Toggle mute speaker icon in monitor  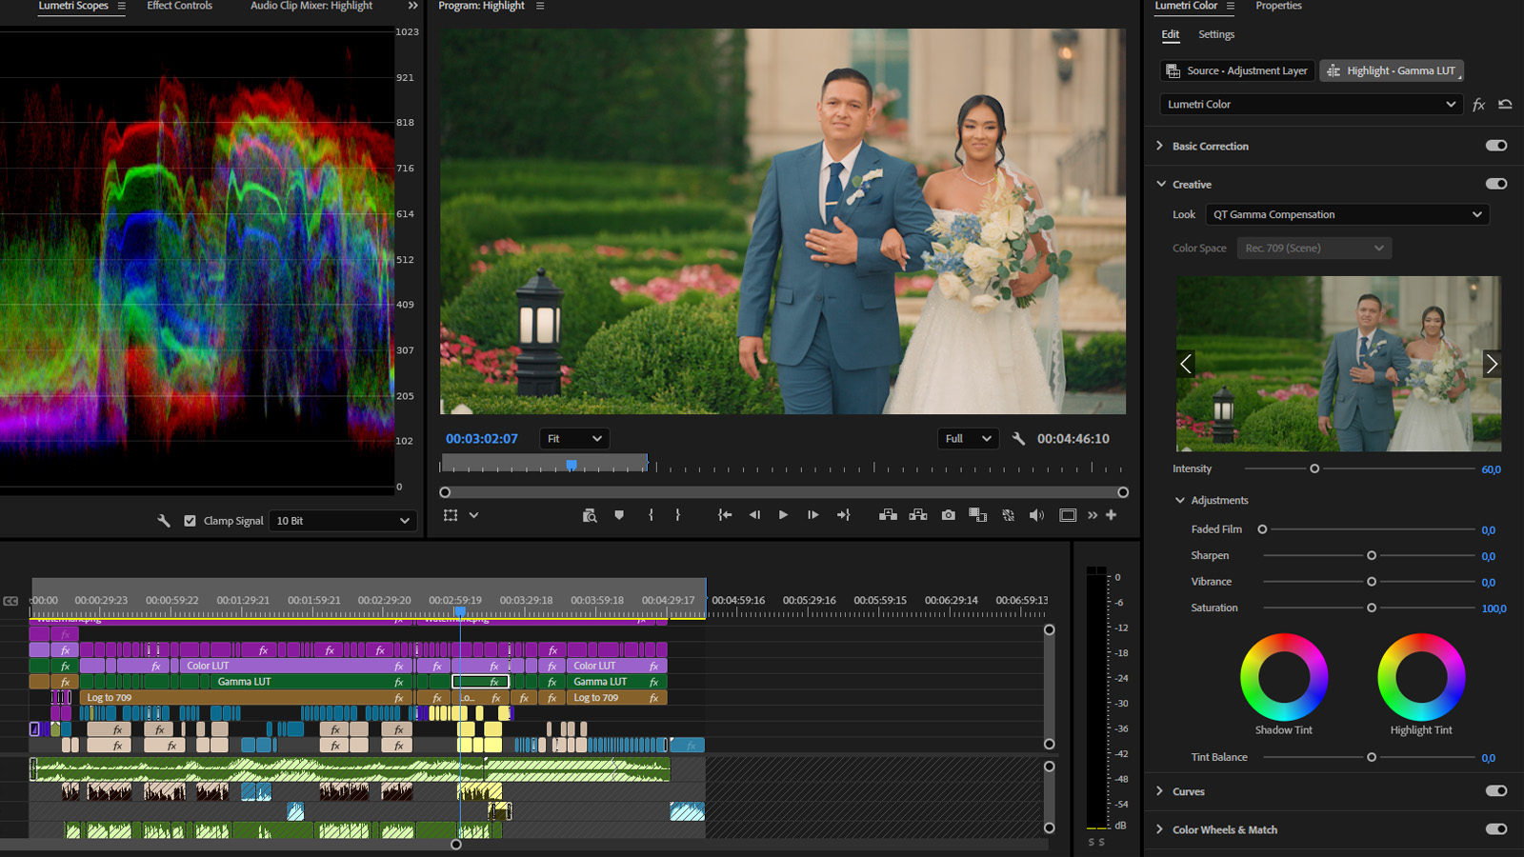1037,515
